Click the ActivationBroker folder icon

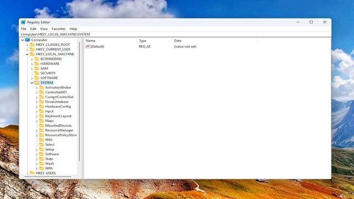coord(41,87)
